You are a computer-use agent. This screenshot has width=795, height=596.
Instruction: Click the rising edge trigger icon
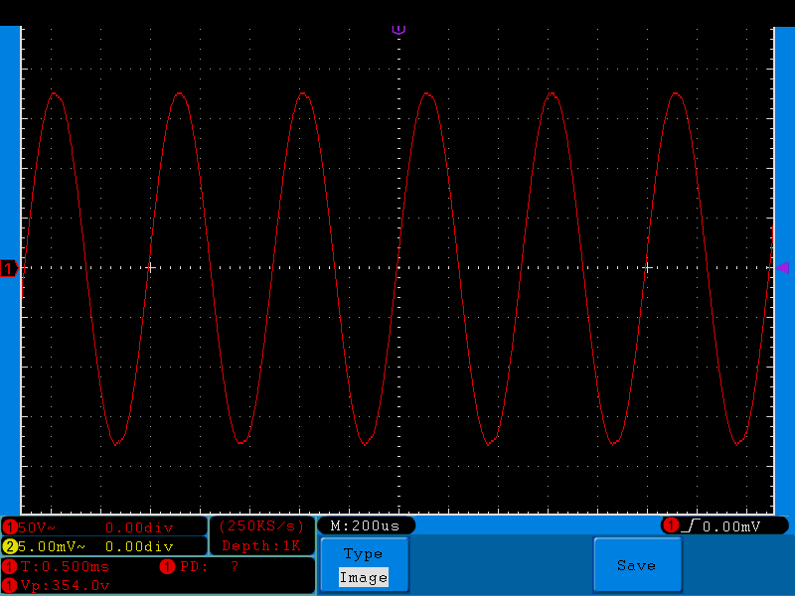click(691, 525)
